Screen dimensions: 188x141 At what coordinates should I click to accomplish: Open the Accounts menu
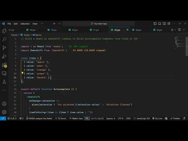[4, 104]
